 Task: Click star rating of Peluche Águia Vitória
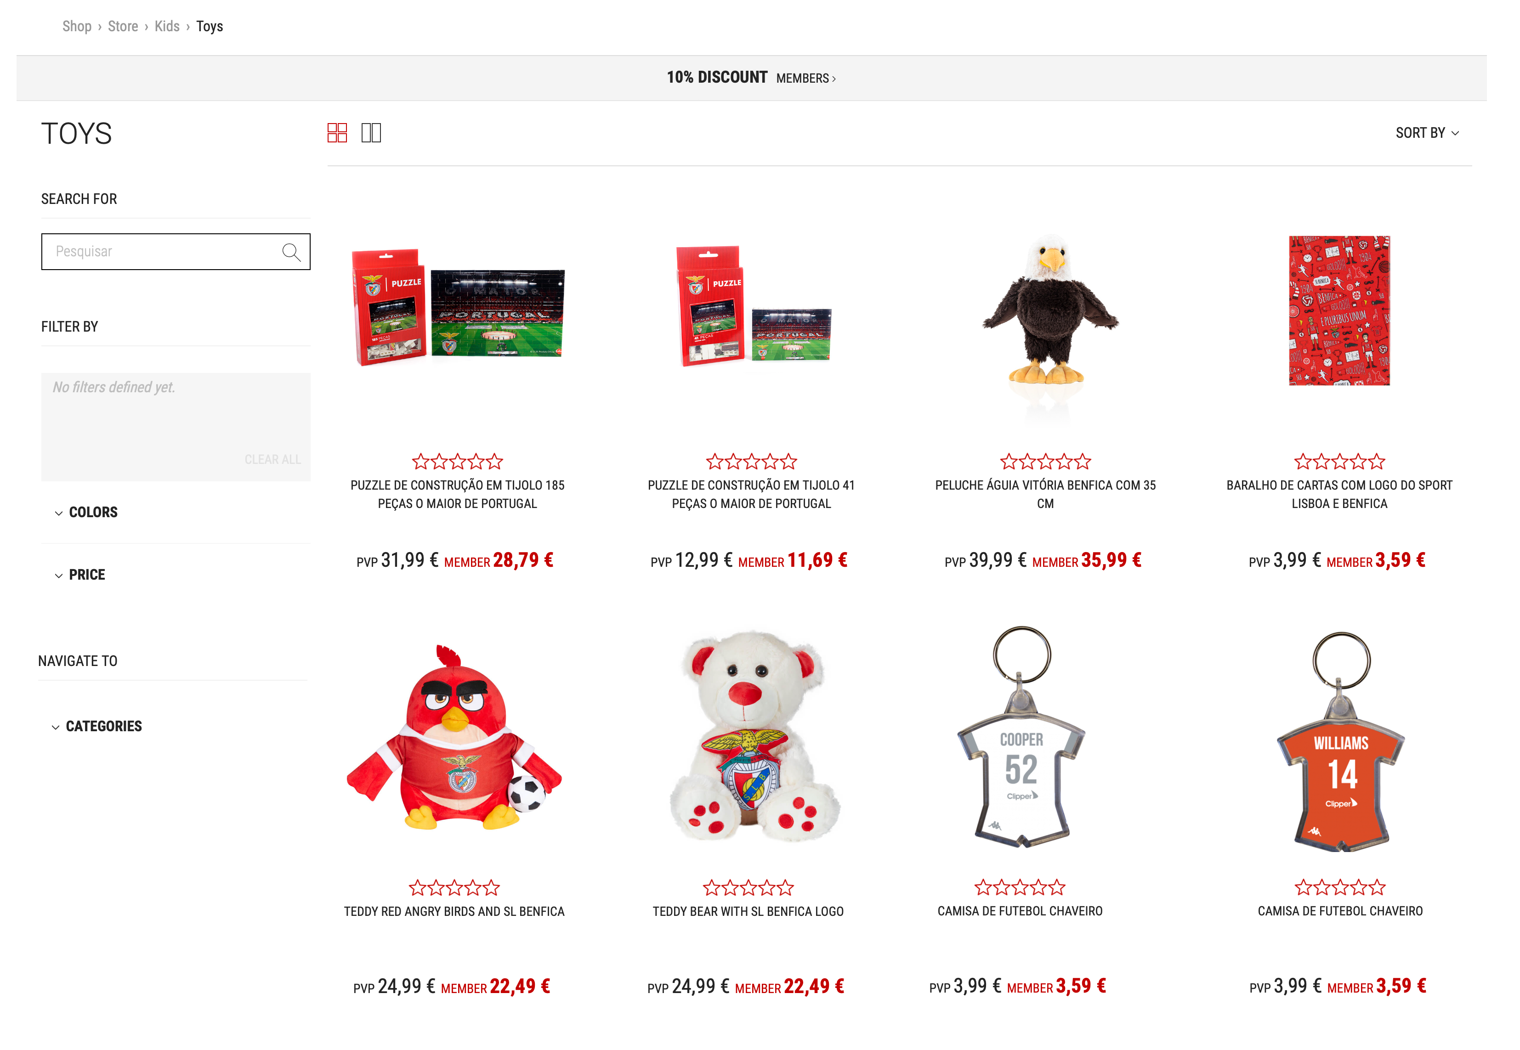coord(1045,462)
